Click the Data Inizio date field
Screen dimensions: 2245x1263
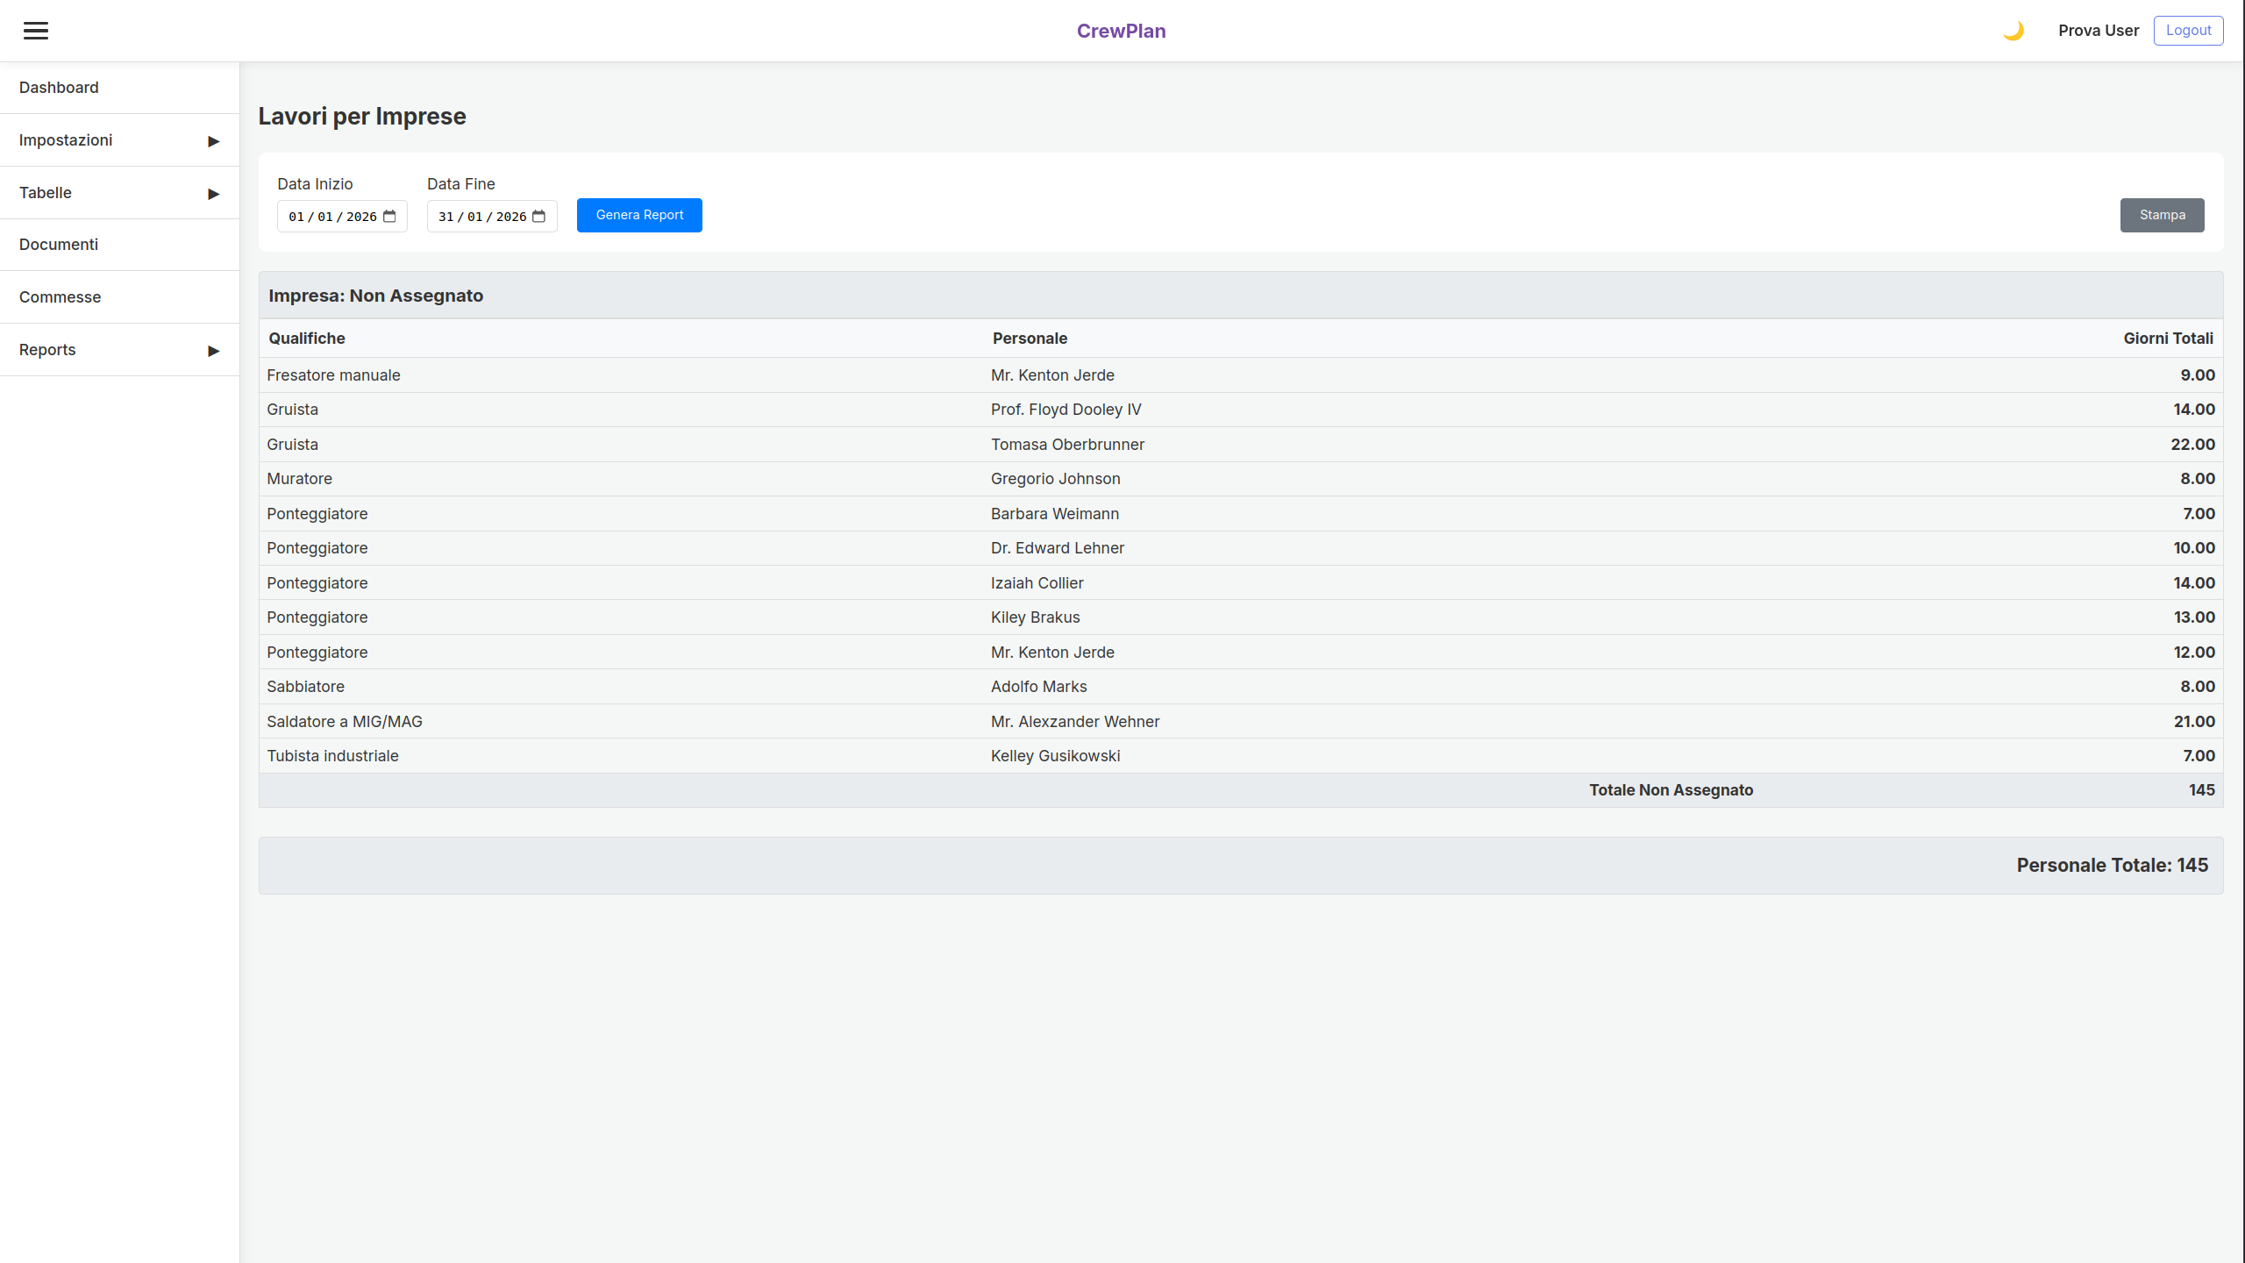click(332, 217)
